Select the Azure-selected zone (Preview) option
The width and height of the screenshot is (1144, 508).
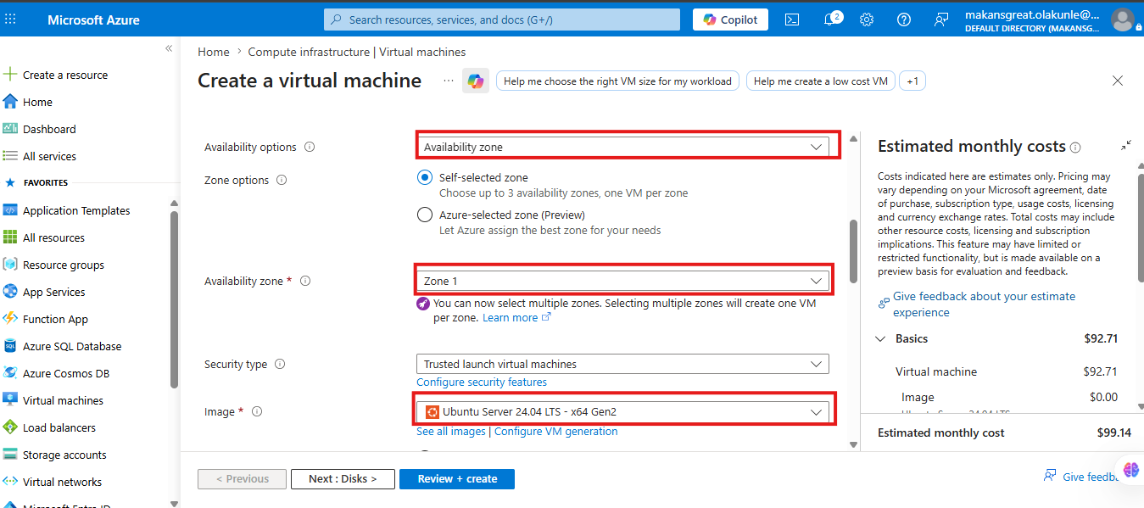click(425, 215)
